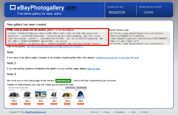Follow the 'create an account (in 10 seconds)' link

tap(113, 58)
